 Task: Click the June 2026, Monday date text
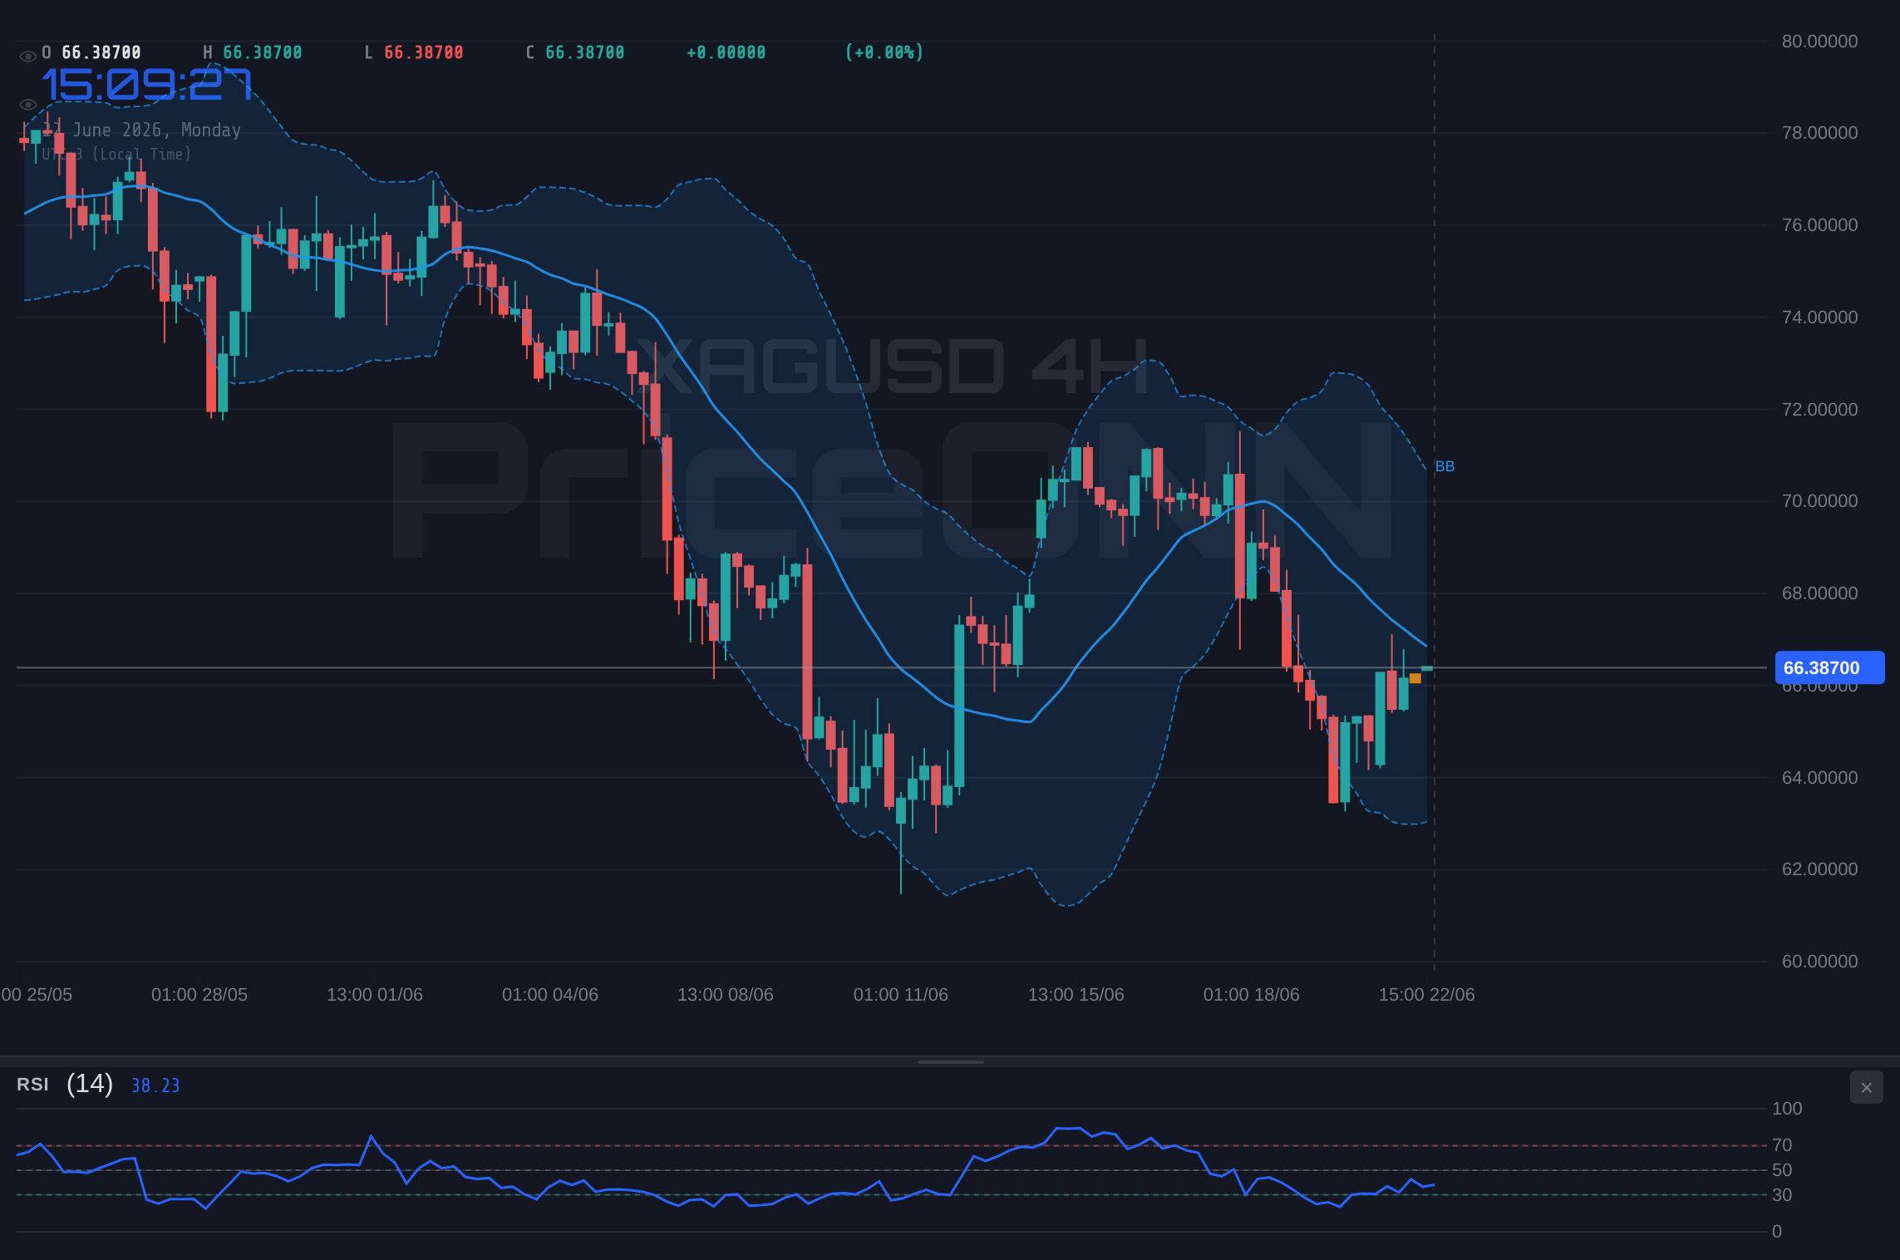pyautogui.click(x=157, y=130)
